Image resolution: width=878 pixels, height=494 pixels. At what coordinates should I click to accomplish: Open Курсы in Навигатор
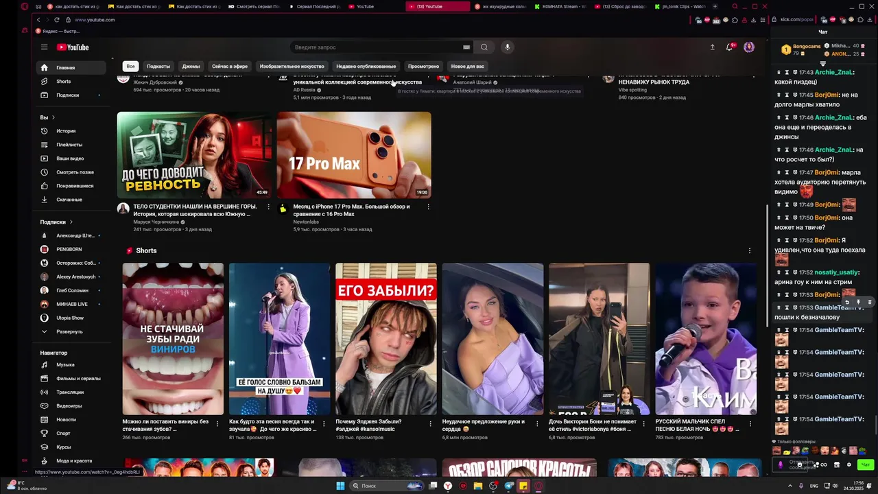coord(71,447)
